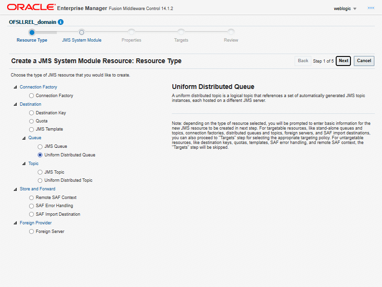Click the Foreign Provider group heading

pos(35,223)
